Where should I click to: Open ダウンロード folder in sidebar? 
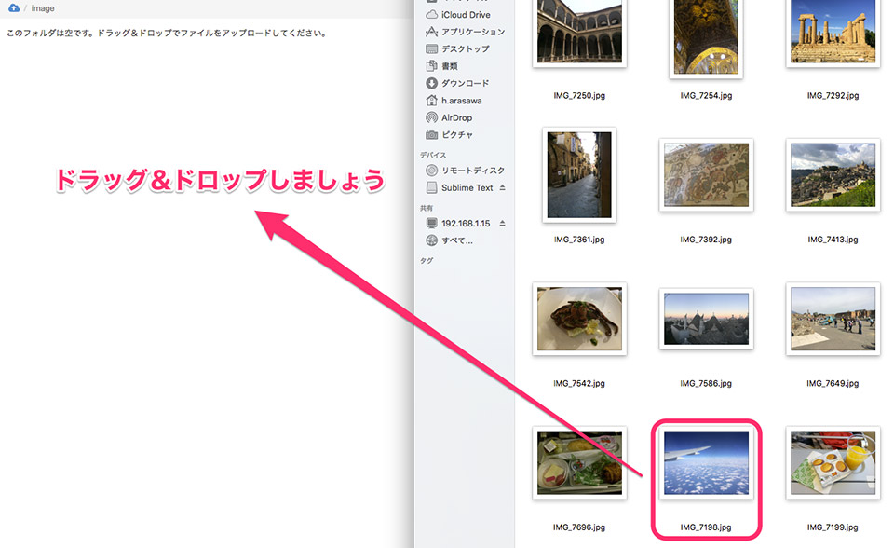coord(457,83)
